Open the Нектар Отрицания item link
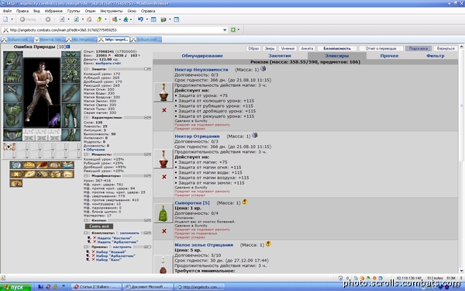 pos(197,137)
